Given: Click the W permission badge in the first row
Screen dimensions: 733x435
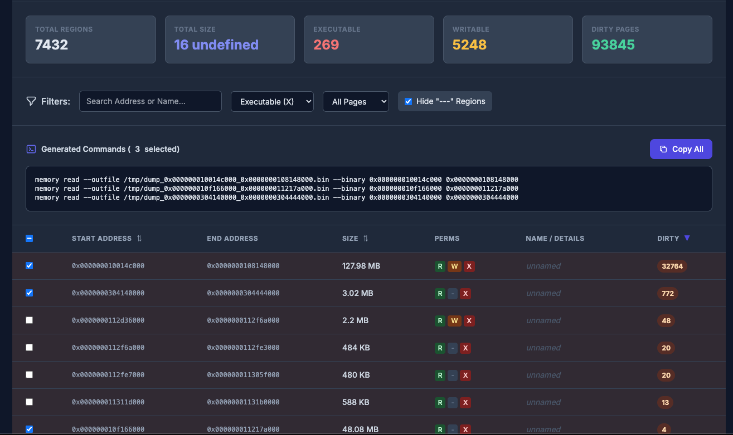Looking at the screenshot, I should click(454, 266).
